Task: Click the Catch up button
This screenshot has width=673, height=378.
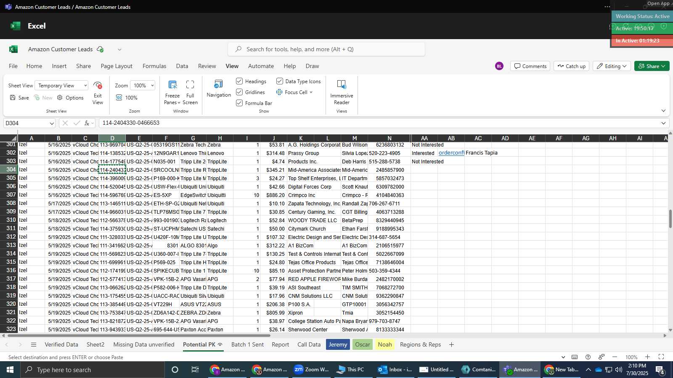Action: click(572, 66)
